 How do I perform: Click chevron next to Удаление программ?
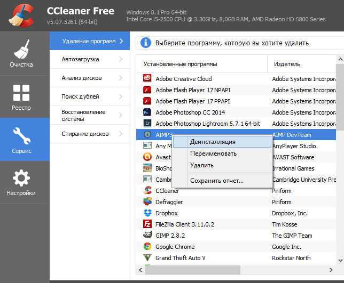pyautogui.click(x=121, y=41)
